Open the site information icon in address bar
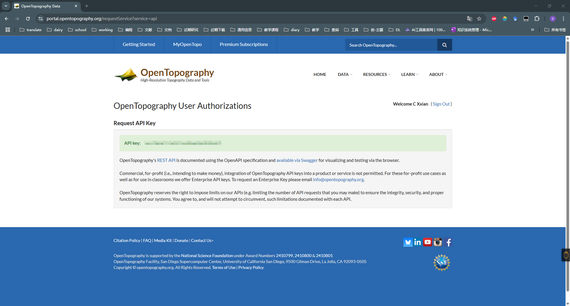 41,19
